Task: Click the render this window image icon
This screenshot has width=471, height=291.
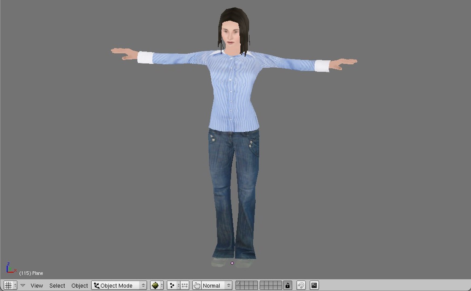Action: point(314,285)
